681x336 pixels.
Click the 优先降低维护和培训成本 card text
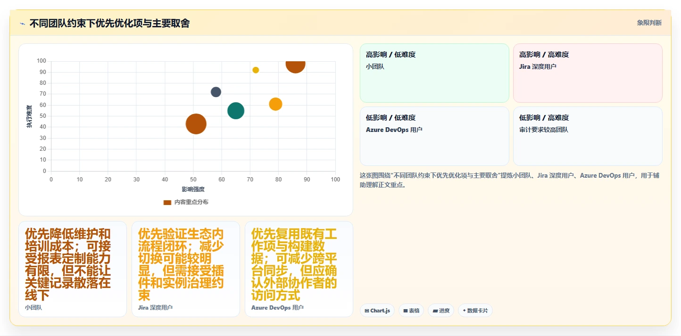click(68, 265)
